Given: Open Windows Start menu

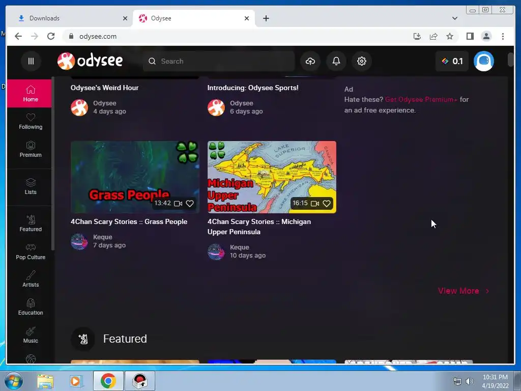Looking at the screenshot, I should click(13, 381).
